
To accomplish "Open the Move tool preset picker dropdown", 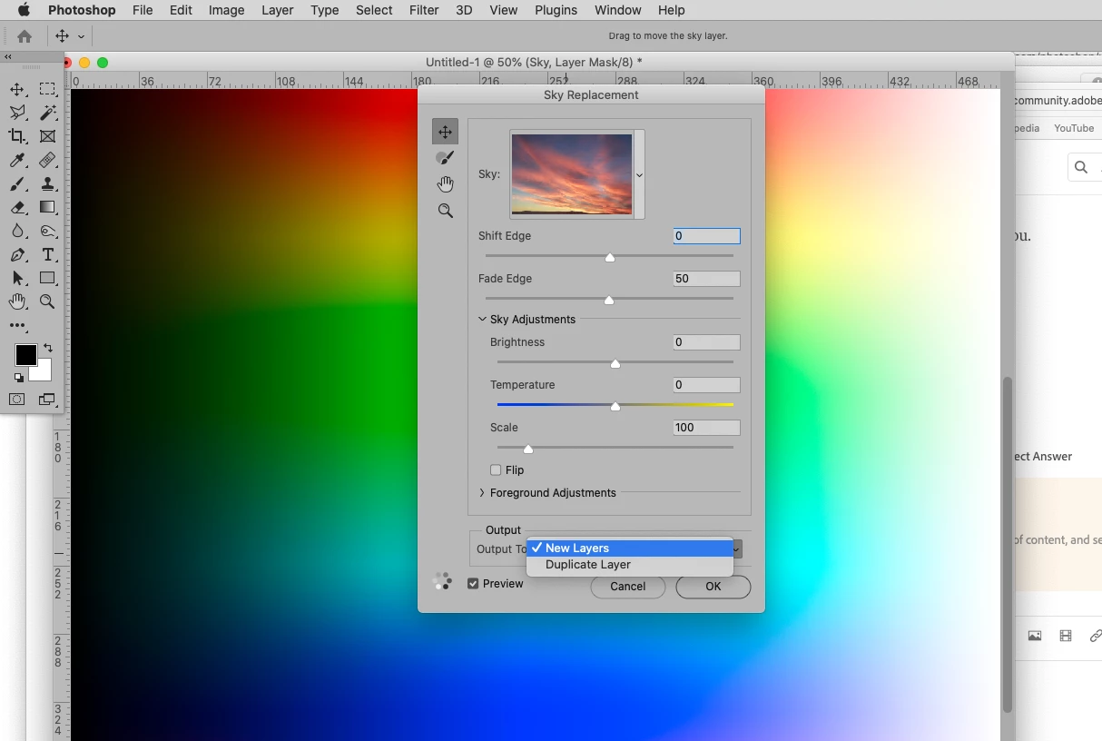I will (x=81, y=36).
